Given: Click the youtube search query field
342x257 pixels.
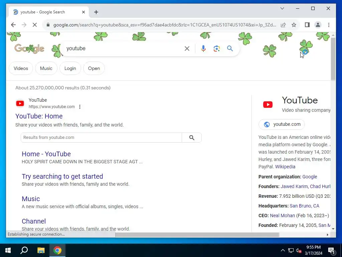Looking at the screenshot, I should pos(123,49).
